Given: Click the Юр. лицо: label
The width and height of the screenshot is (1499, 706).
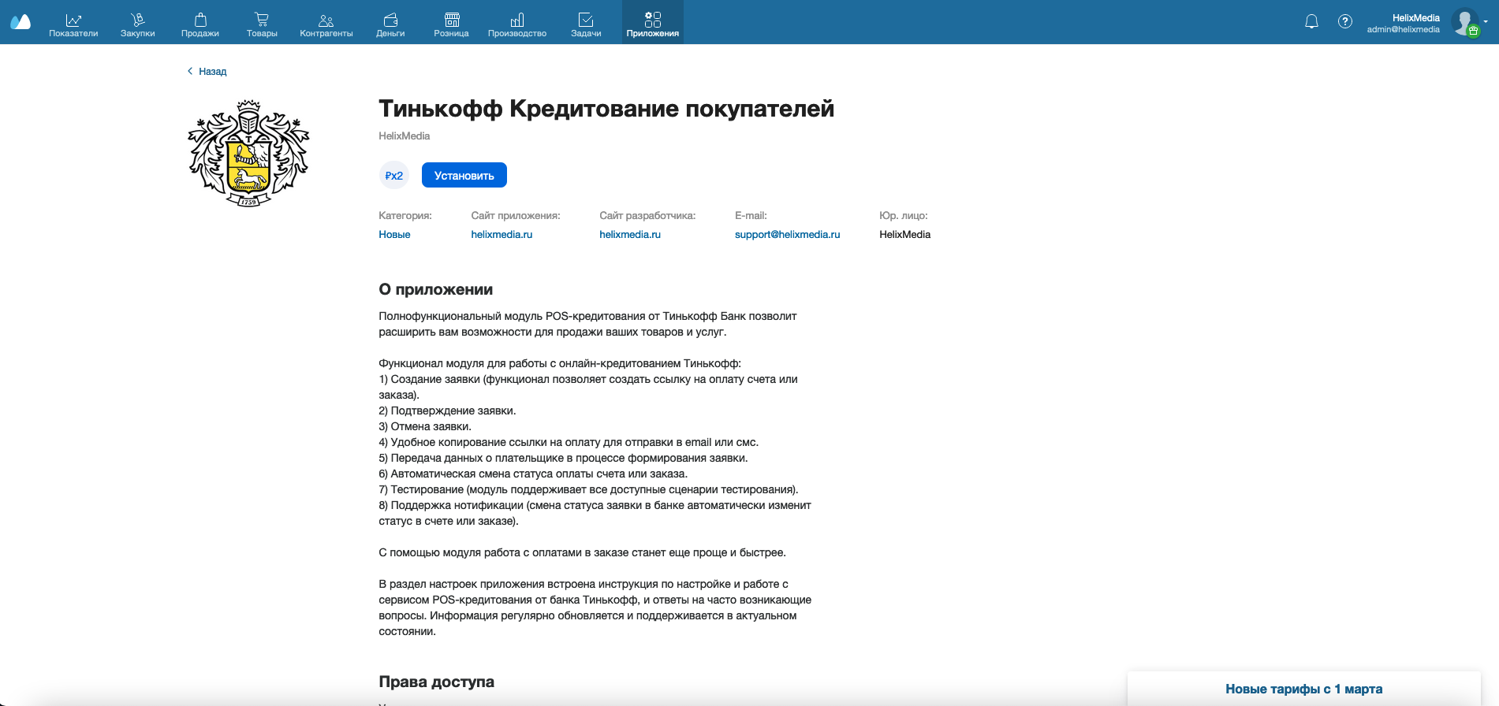Looking at the screenshot, I should [904, 215].
